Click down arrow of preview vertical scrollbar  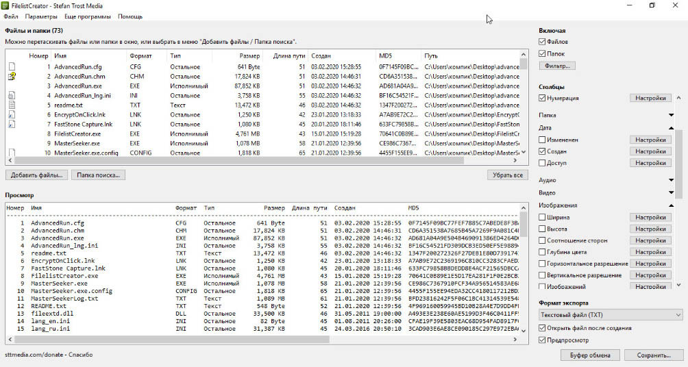[524, 331]
